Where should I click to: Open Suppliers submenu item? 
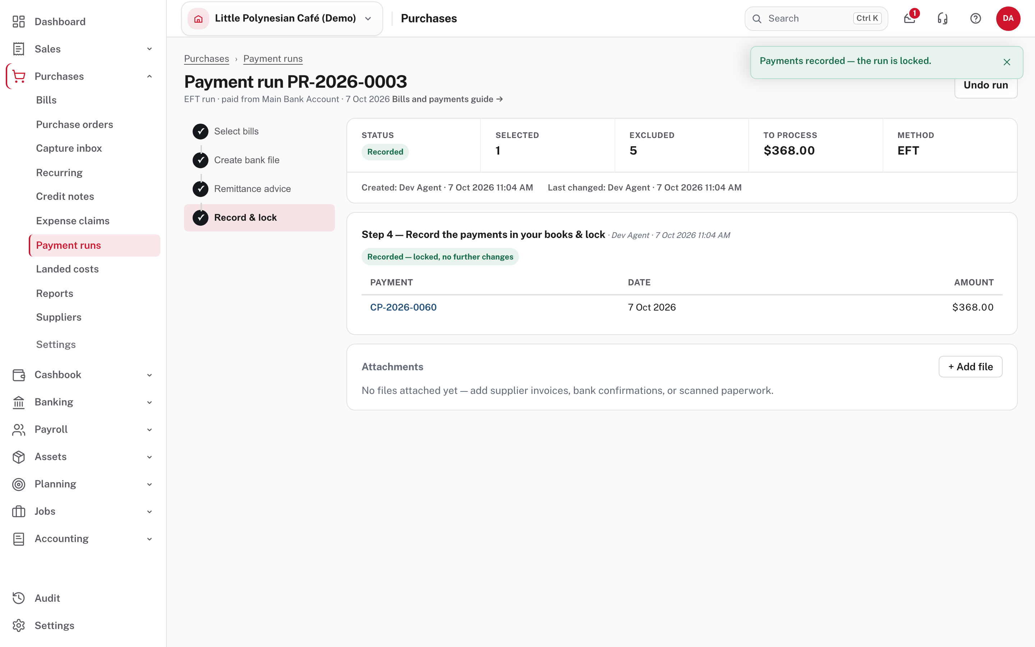pos(59,317)
